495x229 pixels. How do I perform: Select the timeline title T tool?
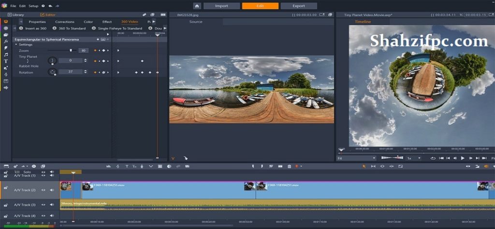point(127,166)
